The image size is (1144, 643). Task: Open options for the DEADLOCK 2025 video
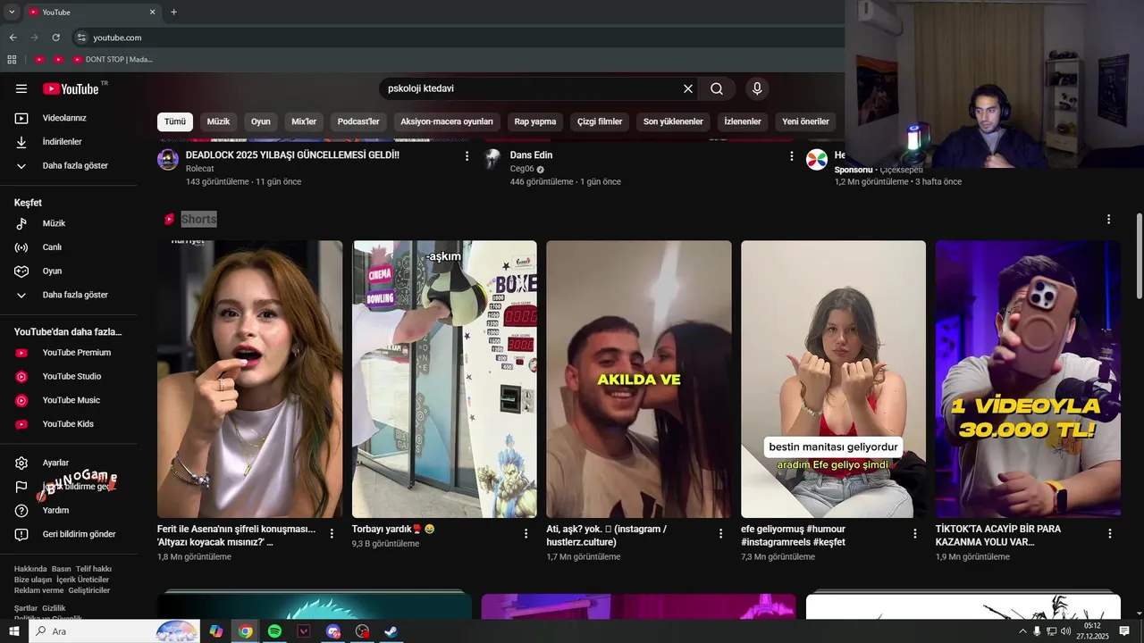tap(467, 156)
